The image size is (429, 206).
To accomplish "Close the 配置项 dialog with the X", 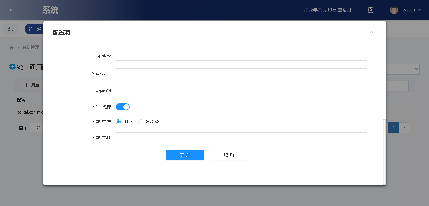I will click(371, 32).
